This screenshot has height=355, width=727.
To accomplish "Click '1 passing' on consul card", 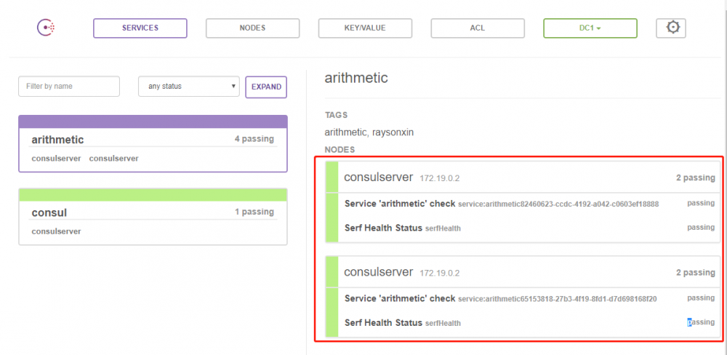I will pyautogui.click(x=254, y=212).
